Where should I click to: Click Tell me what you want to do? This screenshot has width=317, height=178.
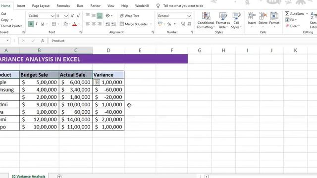pyautogui.click(x=183, y=6)
